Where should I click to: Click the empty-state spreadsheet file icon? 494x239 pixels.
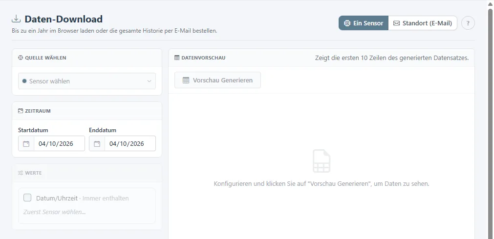(x=322, y=161)
